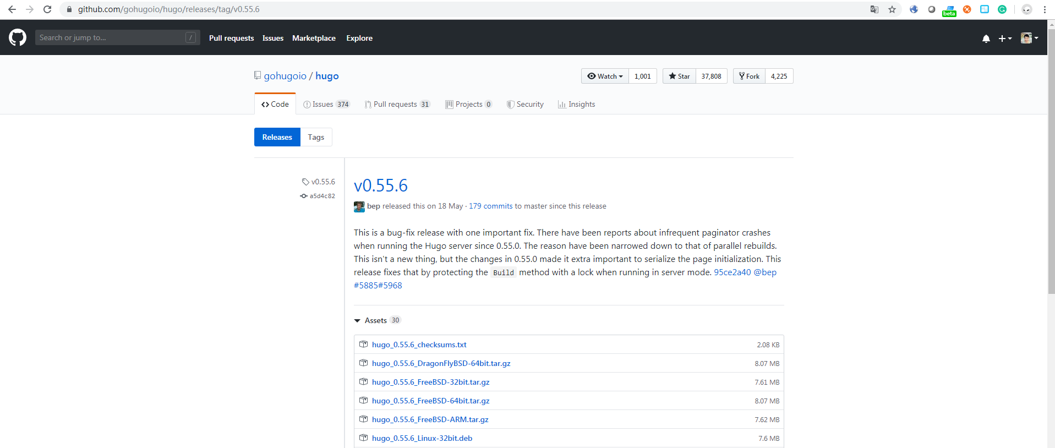This screenshot has height=448, width=1055.
Task: Click the gray circle extension icon
Action: coord(932,9)
